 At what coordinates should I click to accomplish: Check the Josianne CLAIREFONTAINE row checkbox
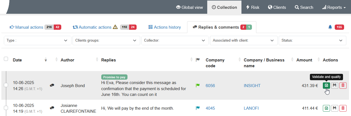point(6,108)
